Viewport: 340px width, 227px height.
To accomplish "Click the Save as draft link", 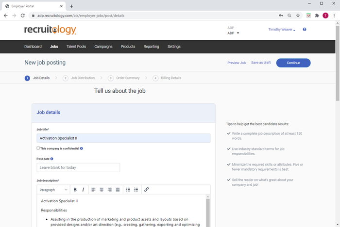I will [x=261, y=63].
